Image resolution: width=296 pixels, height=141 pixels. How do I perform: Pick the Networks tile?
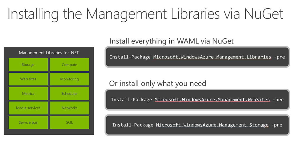[x=70, y=108]
